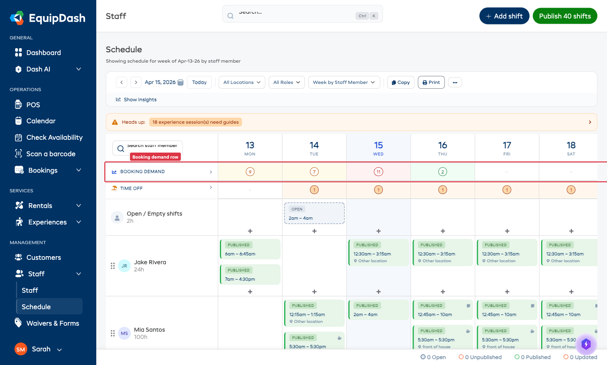Open Mia Santos's 12:15am – 1:15am shift

click(315, 313)
